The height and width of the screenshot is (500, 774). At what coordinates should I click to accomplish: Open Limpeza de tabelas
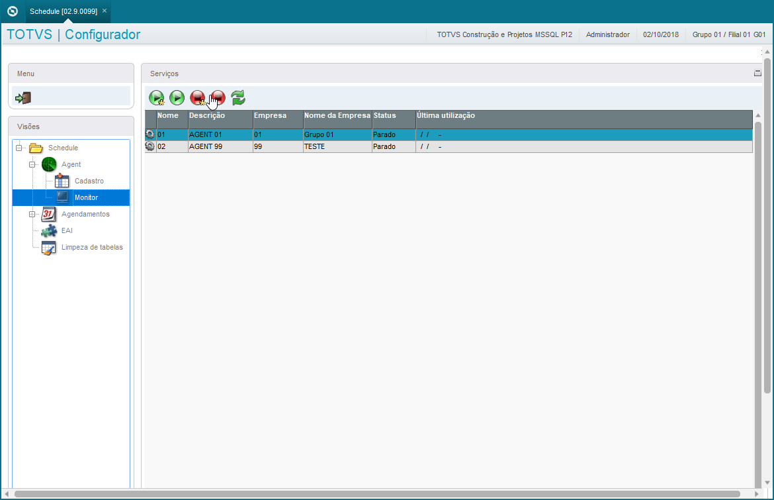(92, 247)
